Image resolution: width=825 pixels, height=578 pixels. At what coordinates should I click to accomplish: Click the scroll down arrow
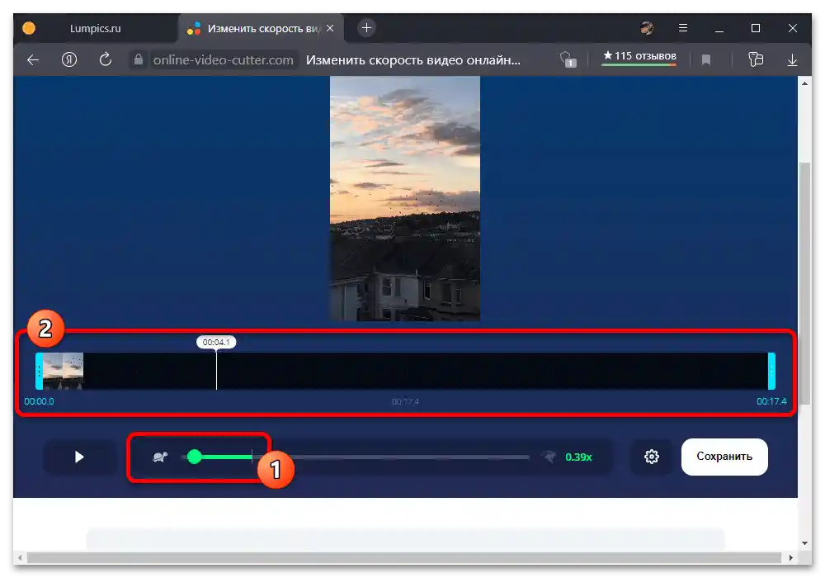coord(804,543)
